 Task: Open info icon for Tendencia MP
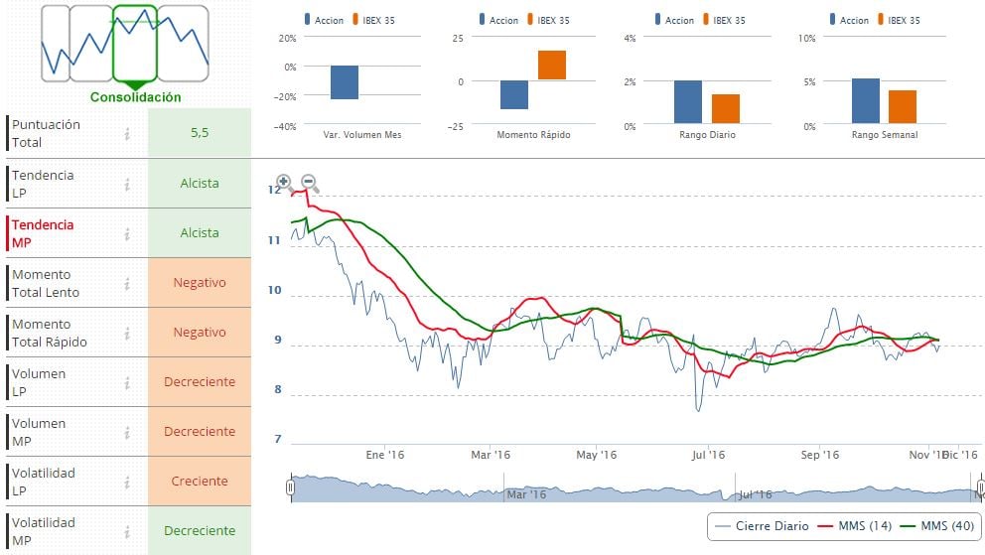127,233
